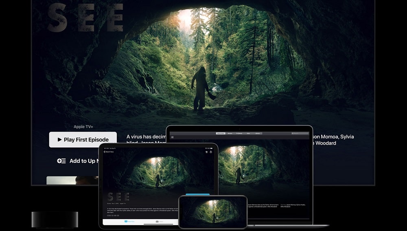Screen dimensions: 407x231
Task: Open the Watch Now tab on the MacBook
Action: click(x=221, y=133)
